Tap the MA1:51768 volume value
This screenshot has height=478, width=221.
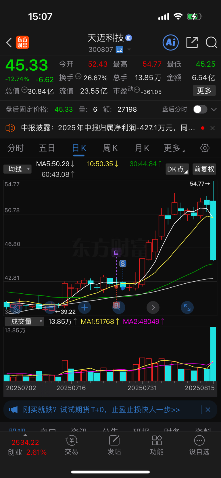pos(100,322)
